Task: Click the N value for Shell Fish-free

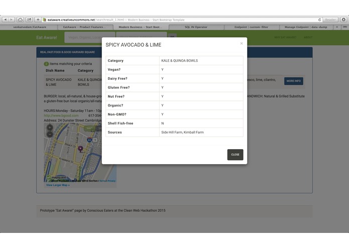Action: tap(163, 123)
